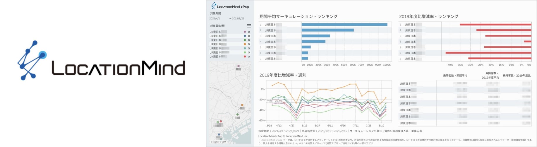Select the rank 5 blue bar in circulation ranking
537x147 pixels.
pos(306,47)
